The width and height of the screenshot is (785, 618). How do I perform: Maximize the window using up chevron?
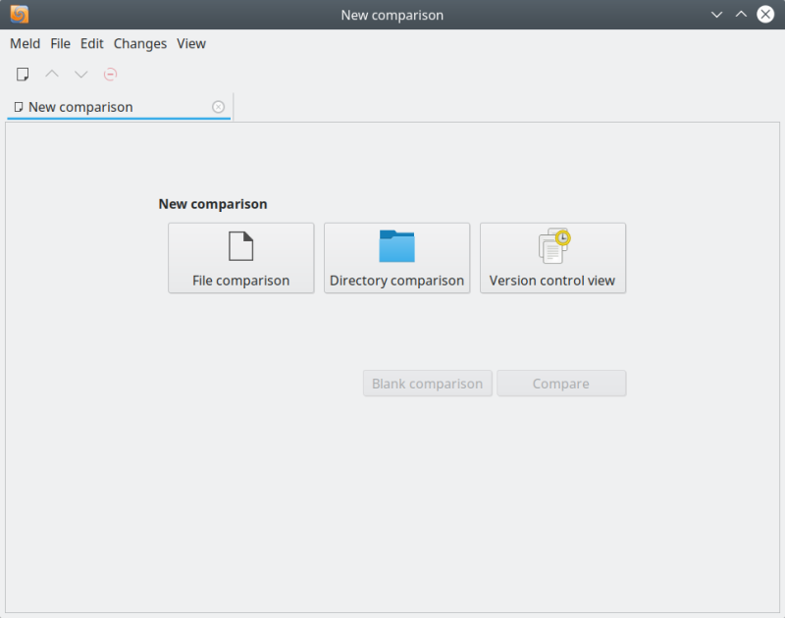coord(741,15)
